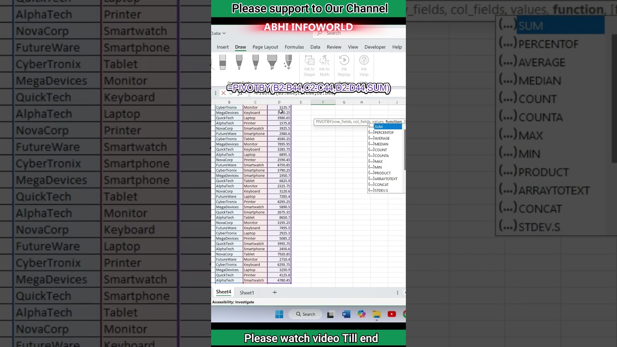Click the cell containing 8650.7
Viewport: 617px width, 347px height.
click(280, 217)
